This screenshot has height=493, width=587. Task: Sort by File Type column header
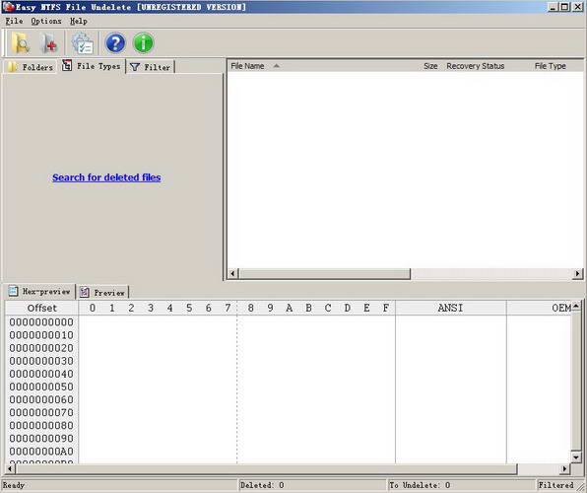pos(550,66)
